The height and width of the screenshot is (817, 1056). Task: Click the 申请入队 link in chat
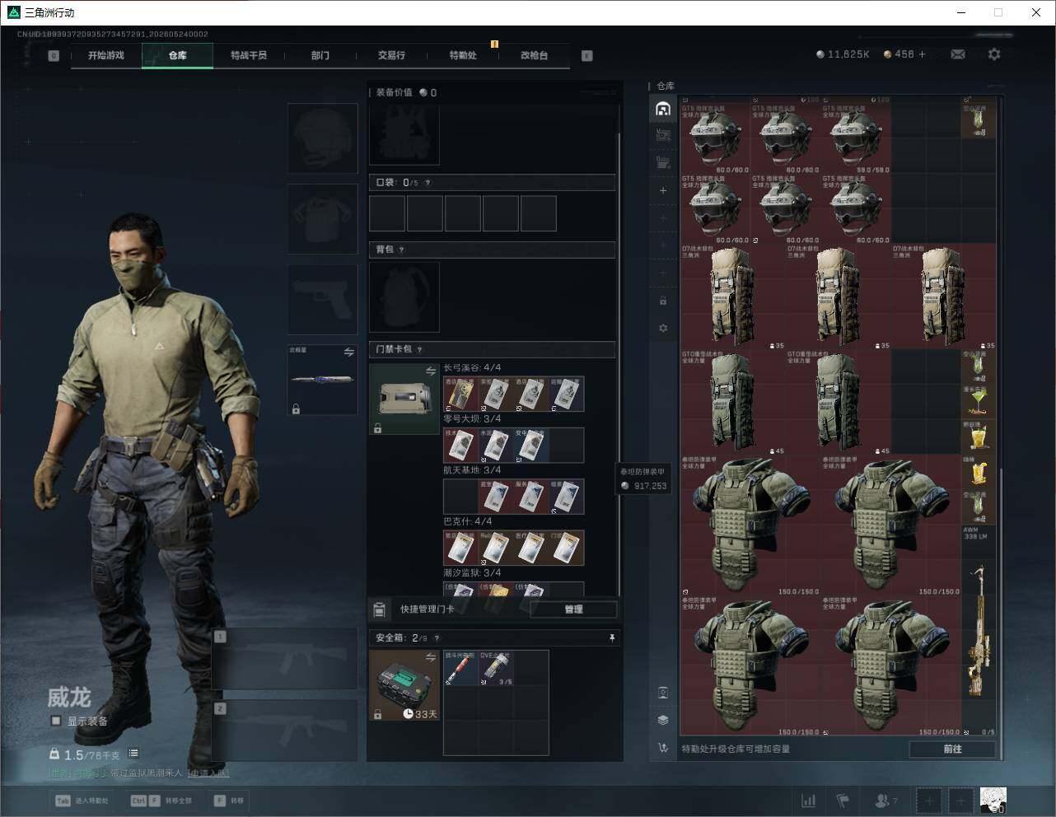208,773
